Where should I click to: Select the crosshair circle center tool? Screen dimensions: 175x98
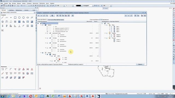(x=2, y=22)
